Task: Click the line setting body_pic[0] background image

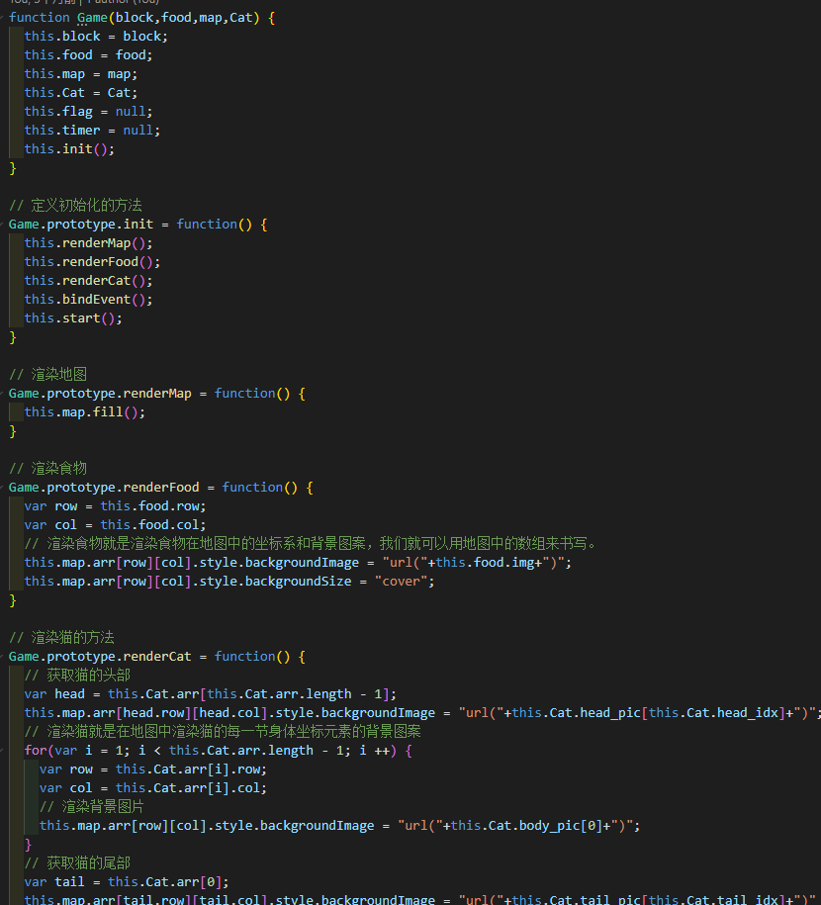Action: click(x=339, y=825)
